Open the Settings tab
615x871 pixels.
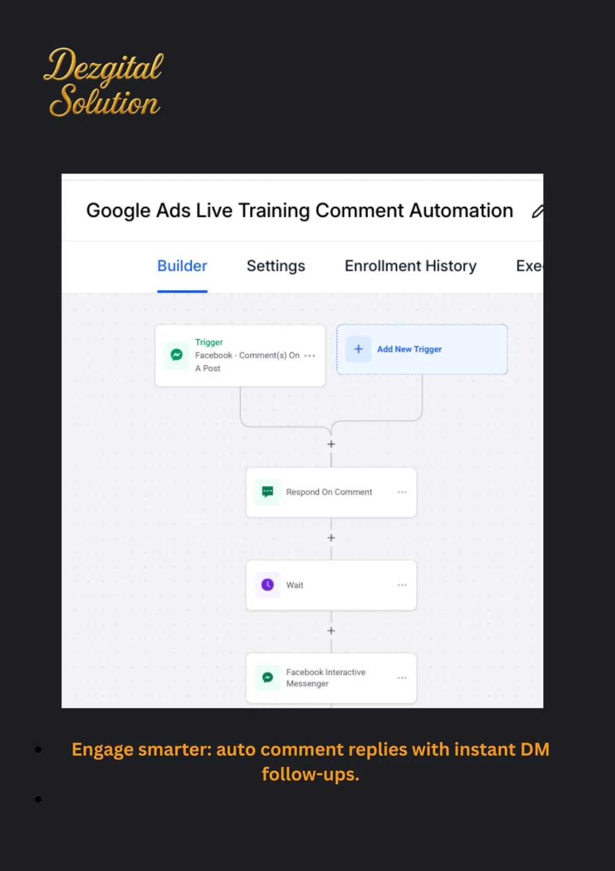[276, 266]
